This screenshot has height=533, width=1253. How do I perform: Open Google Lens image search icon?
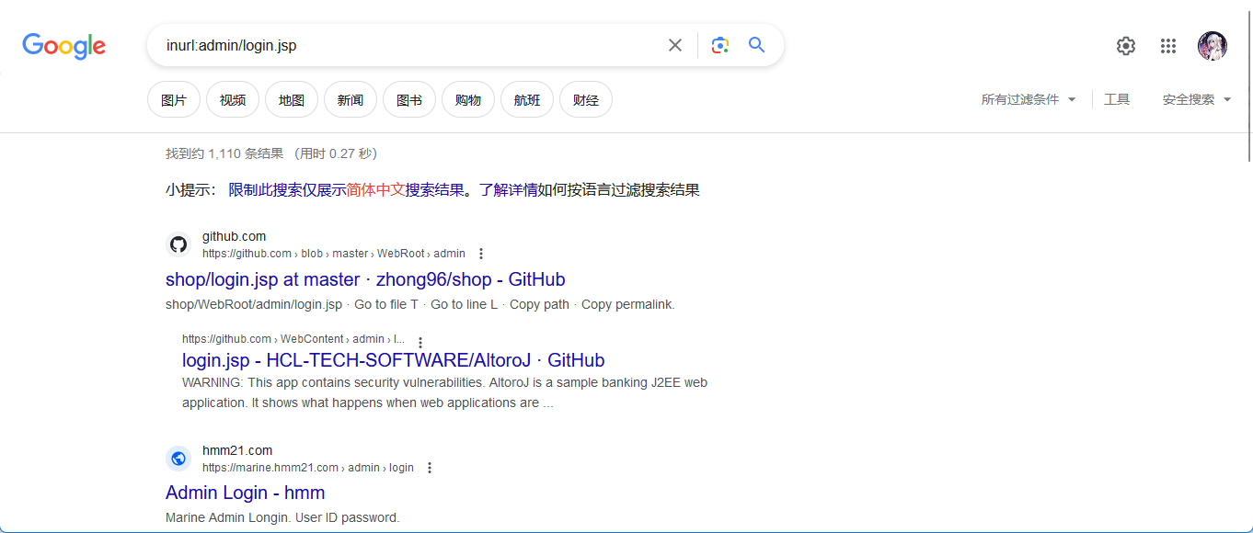720,45
